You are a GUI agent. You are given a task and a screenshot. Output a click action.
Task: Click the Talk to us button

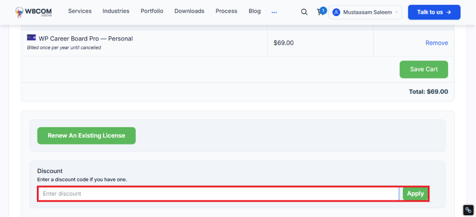[x=434, y=12]
